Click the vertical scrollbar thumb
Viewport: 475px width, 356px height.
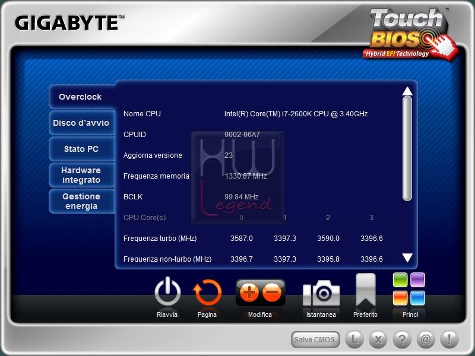(x=407, y=148)
